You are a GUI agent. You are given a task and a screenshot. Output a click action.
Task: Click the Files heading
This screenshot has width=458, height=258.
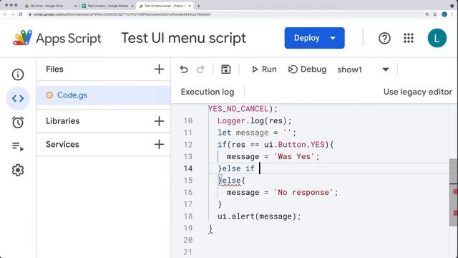tap(54, 70)
